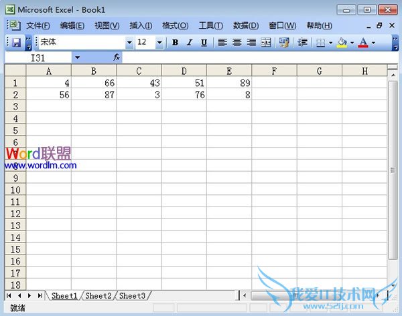Toggle Underline formatting

(x=204, y=43)
